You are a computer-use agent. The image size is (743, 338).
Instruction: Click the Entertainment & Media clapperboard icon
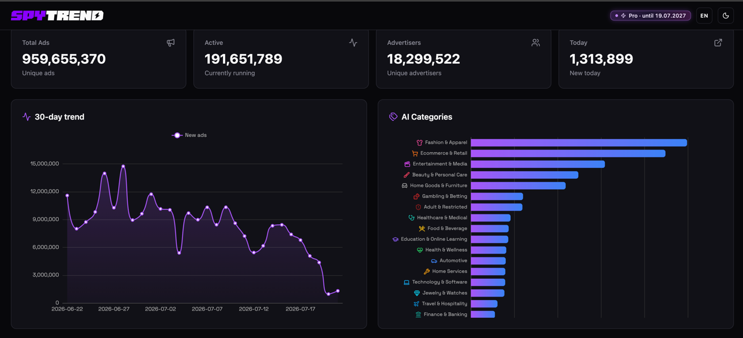[407, 164]
